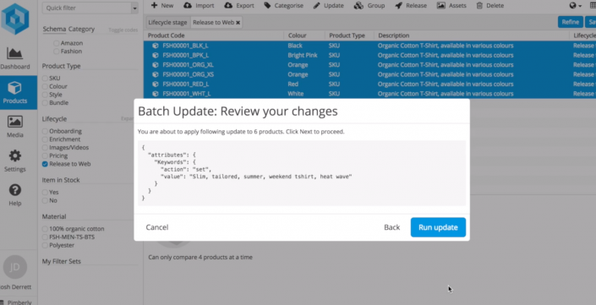Open the Quick filter dropdown arrow
The height and width of the screenshot is (305, 596).
[x=134, y=8]
